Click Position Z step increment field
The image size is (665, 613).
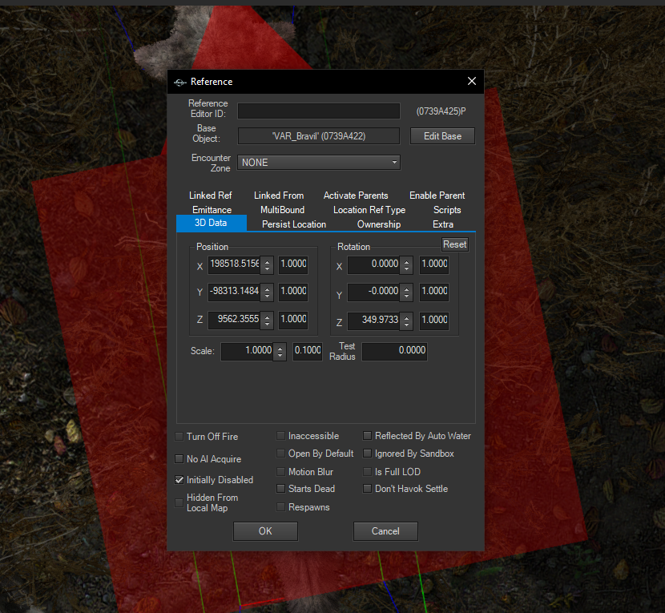[293, 319]
